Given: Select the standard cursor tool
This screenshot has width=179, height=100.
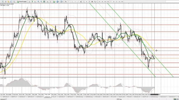Looking at the screenshot, I should (66, 2).
